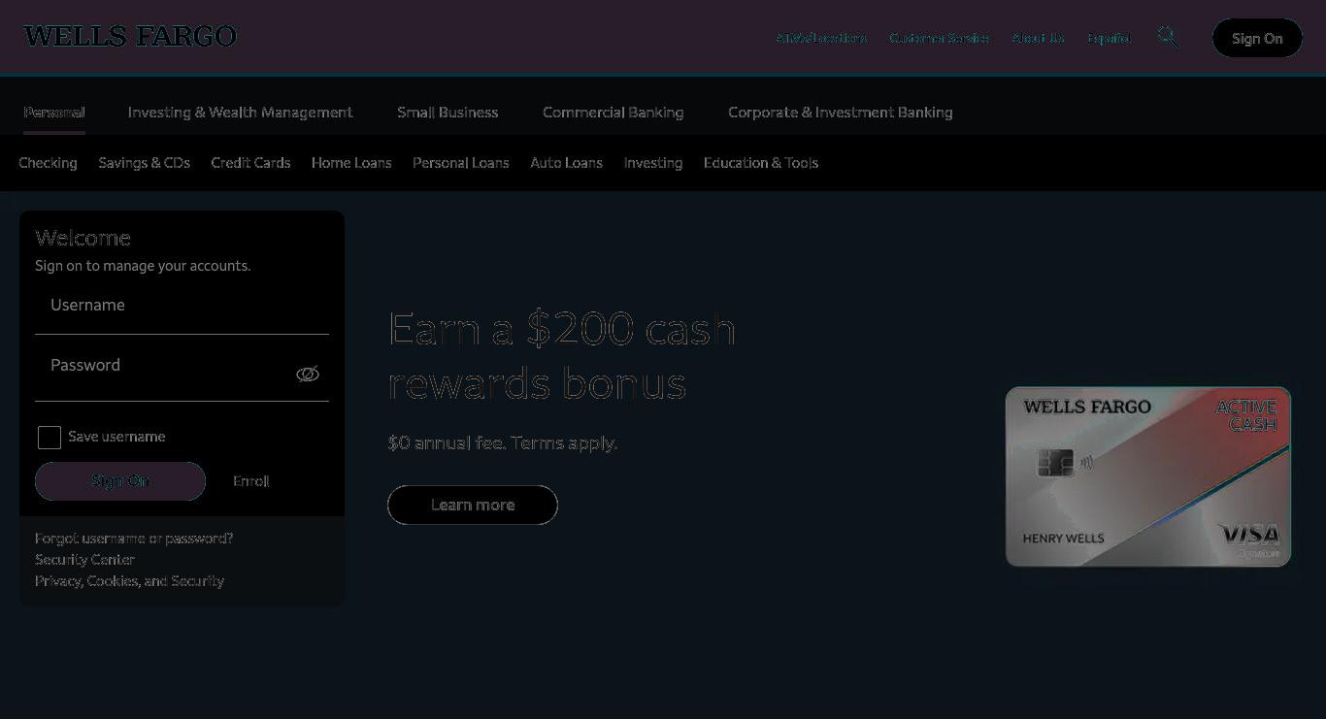The image size is (1326, 719).
Task: Open the Education & Tools menu
Action: 761,163
